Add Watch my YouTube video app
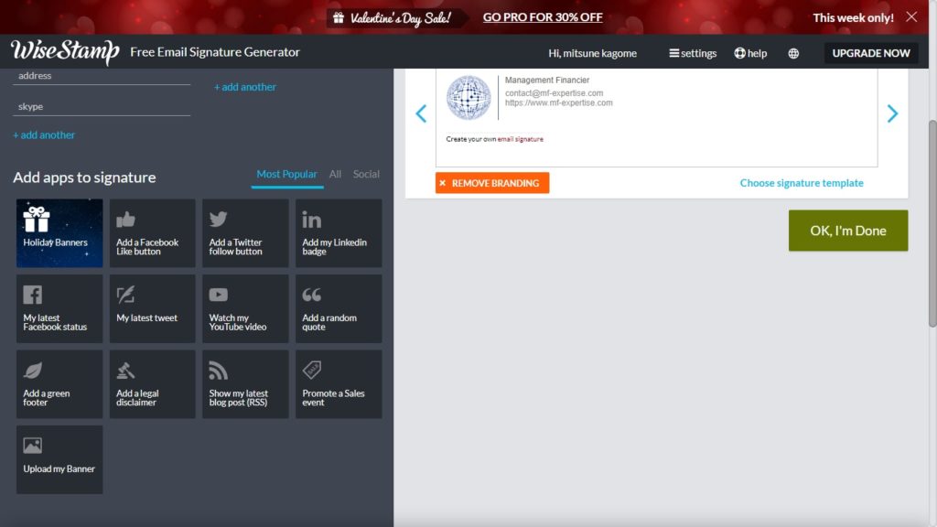Image resolution: width=937 pixels, height=527 pixels. (245, 308)
